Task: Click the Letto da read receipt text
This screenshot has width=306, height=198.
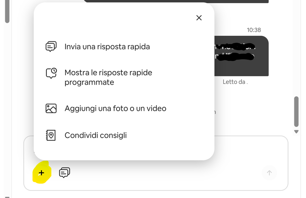Action: tap(235, 82)
